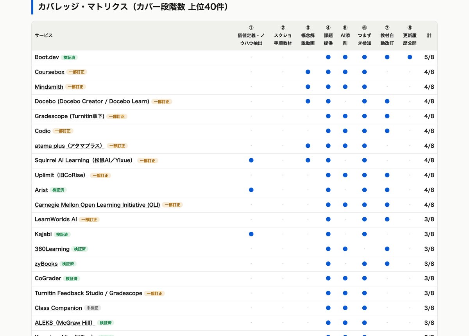Open Squirrel AI Learning(松鼠AI/Yixue) entry
The height and width of the screenshot is (336, 469).
pyautogui.click(x=85, y=160)
